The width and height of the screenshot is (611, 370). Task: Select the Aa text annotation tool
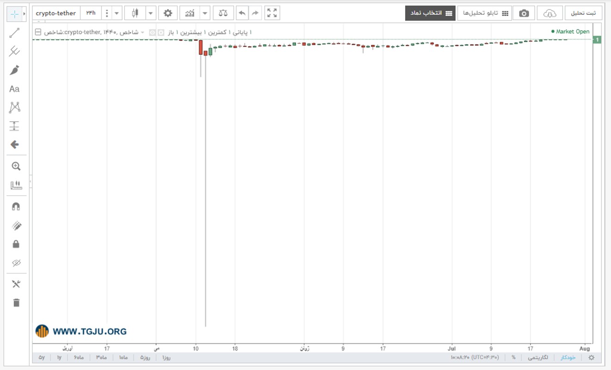pyautogui.click(x=14, y=89)
